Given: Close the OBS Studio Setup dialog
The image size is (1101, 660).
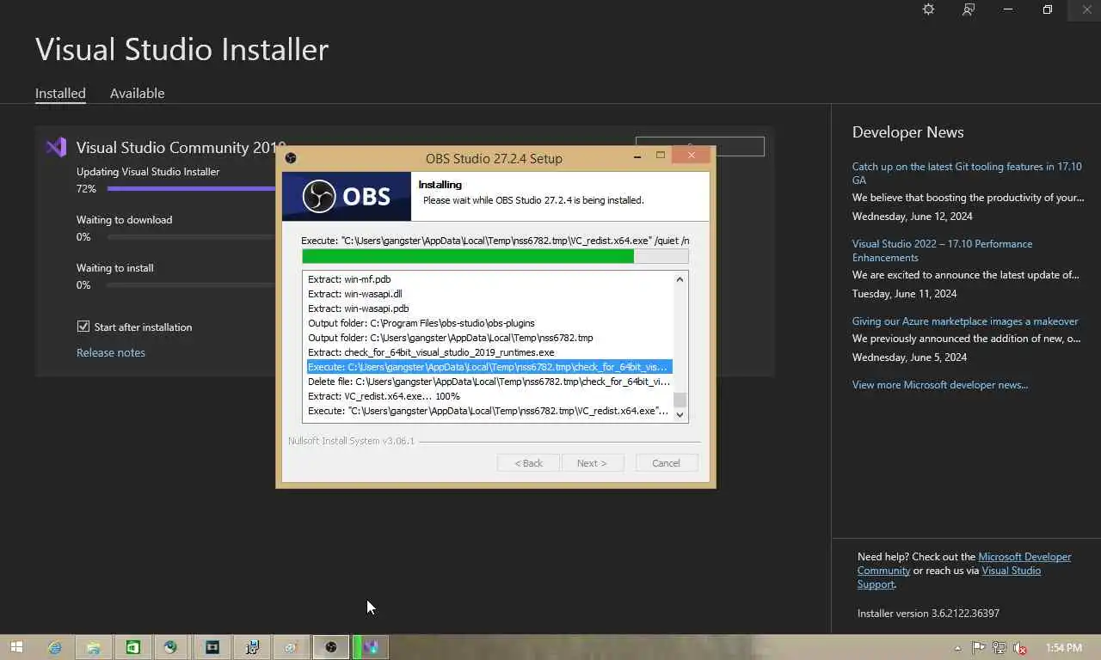Looking at the screenshot, I should 691,156.
